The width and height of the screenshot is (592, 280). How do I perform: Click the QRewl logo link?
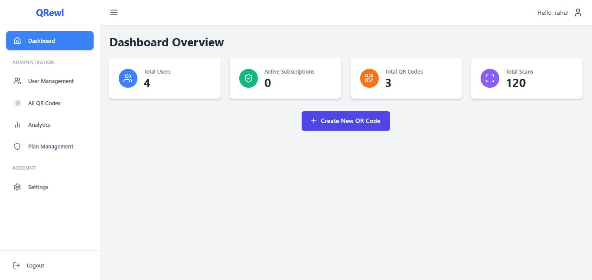[x=50, y=13]
